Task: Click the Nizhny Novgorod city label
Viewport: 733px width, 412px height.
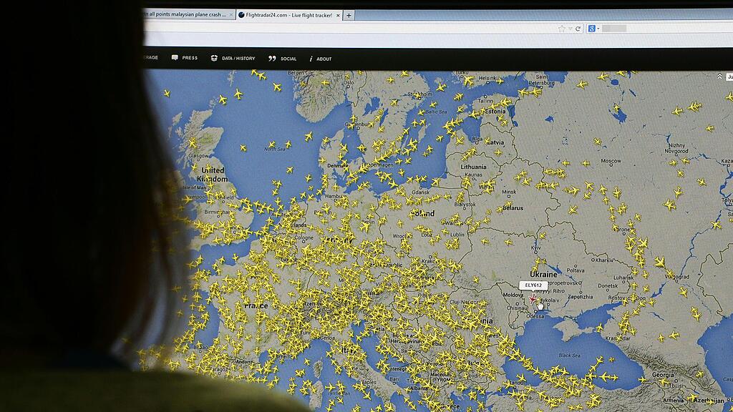Action: coord(676,148)
